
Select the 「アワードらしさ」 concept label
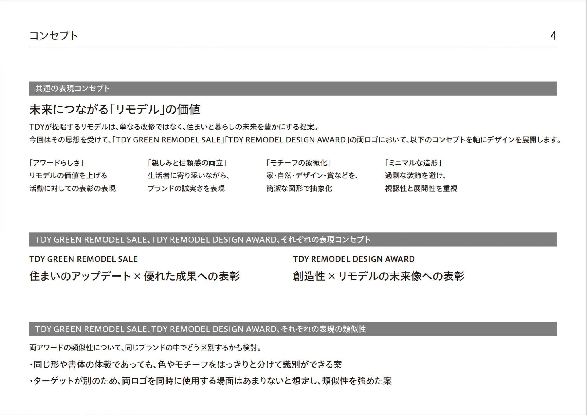pyautogui.click(x=57, y=163)
